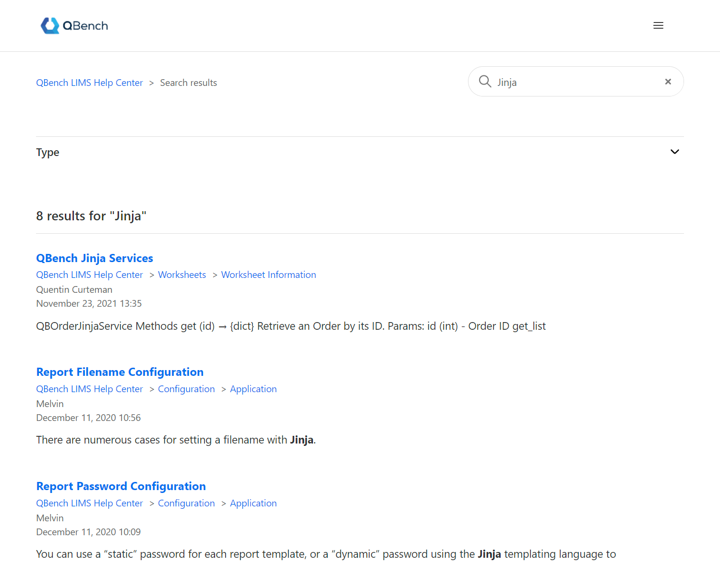Expand the Type filter chevron
This screenshot has width=720, height=576.
(x=674, y=152)
